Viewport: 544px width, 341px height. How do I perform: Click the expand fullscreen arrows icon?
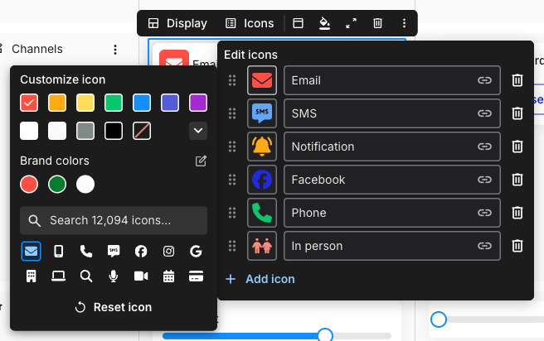pos(351,23)
